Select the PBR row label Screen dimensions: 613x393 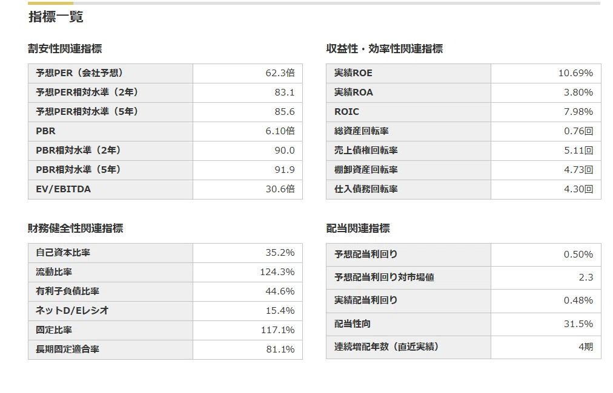(x=111, y=132)
